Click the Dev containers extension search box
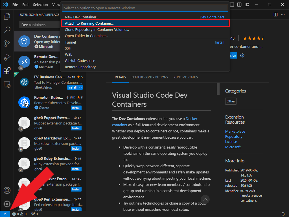Screen dimensions: 289x217 40,25
